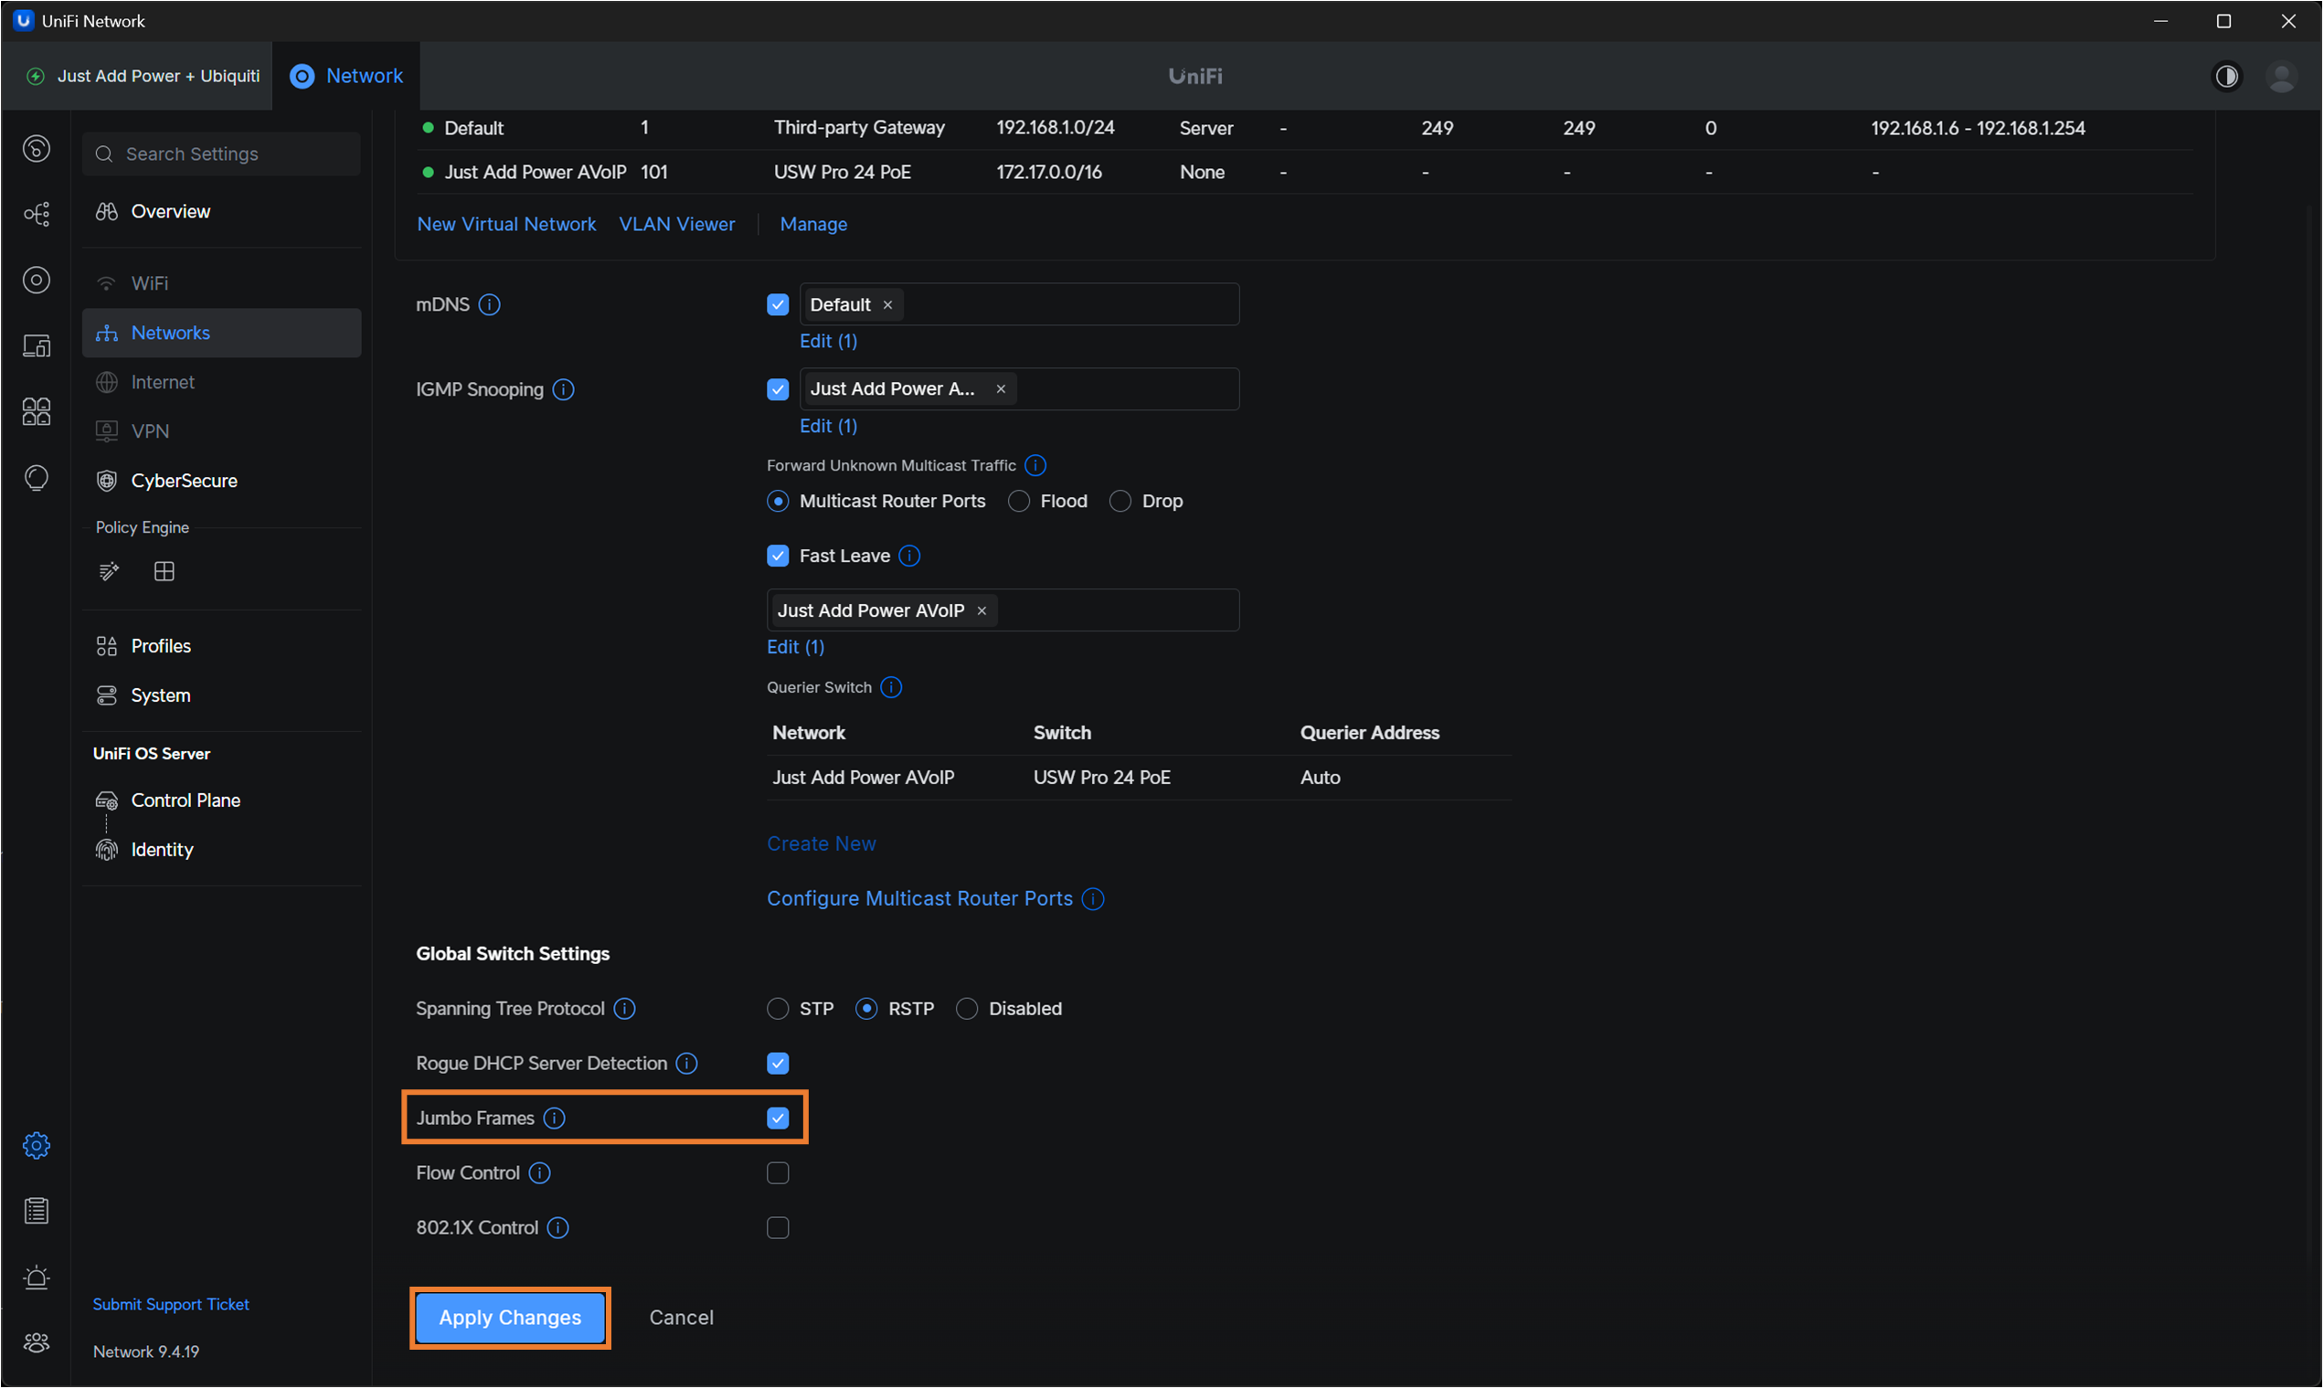Open the IGMP Snooping network selector field
Viewport: 2324px width, 1389px height.
click(x=1123, y=389)
